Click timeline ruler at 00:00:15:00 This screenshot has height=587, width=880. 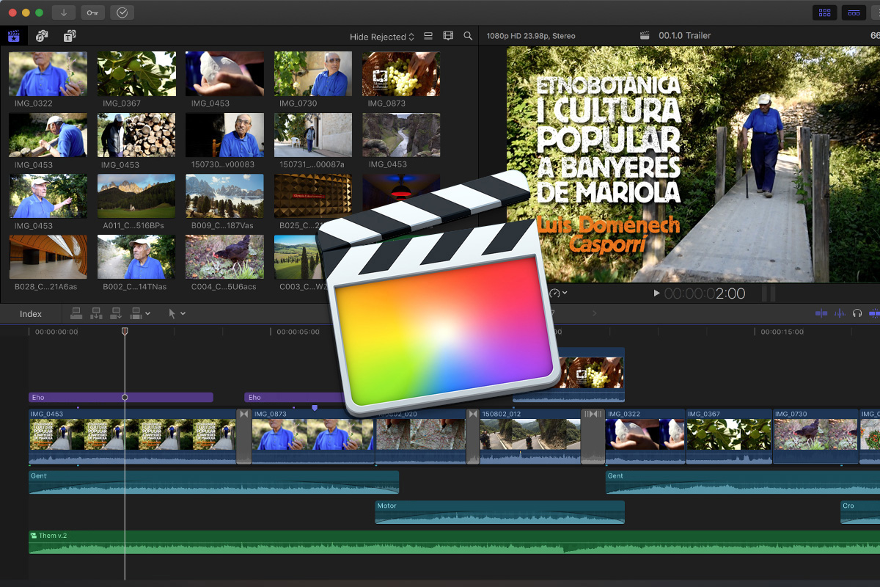tap(782, 332)
